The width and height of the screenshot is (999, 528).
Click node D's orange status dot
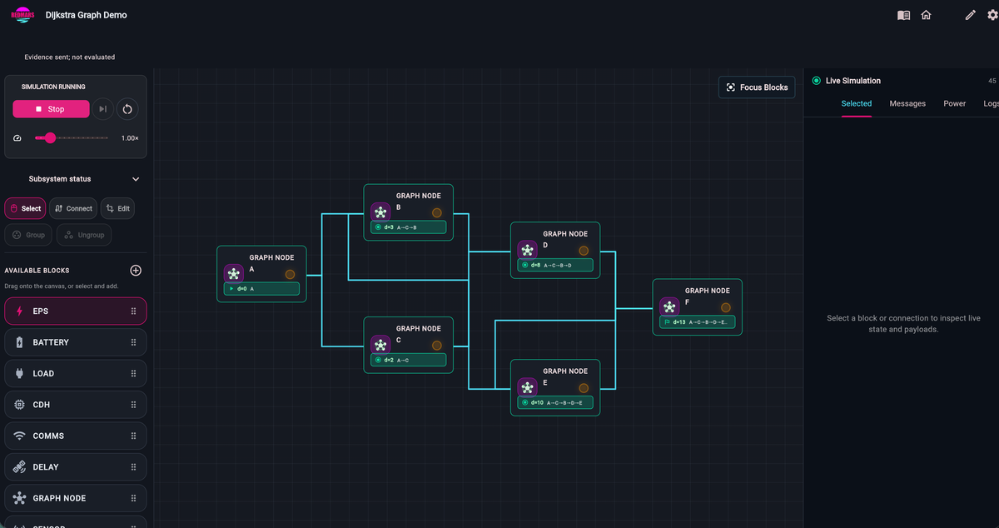(x=584, y=250)
